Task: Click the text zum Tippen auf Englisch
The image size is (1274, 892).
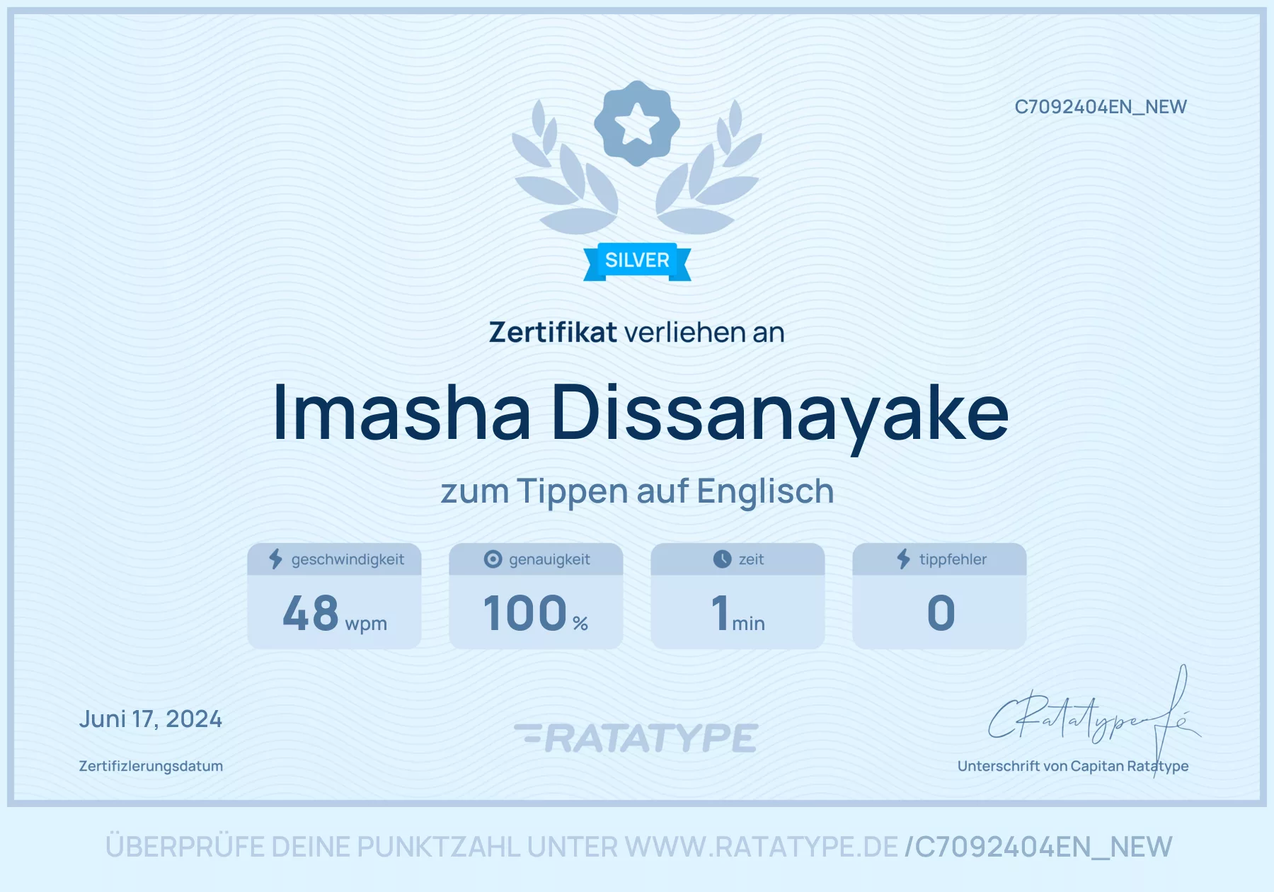Action: click(x=637, y=491)
